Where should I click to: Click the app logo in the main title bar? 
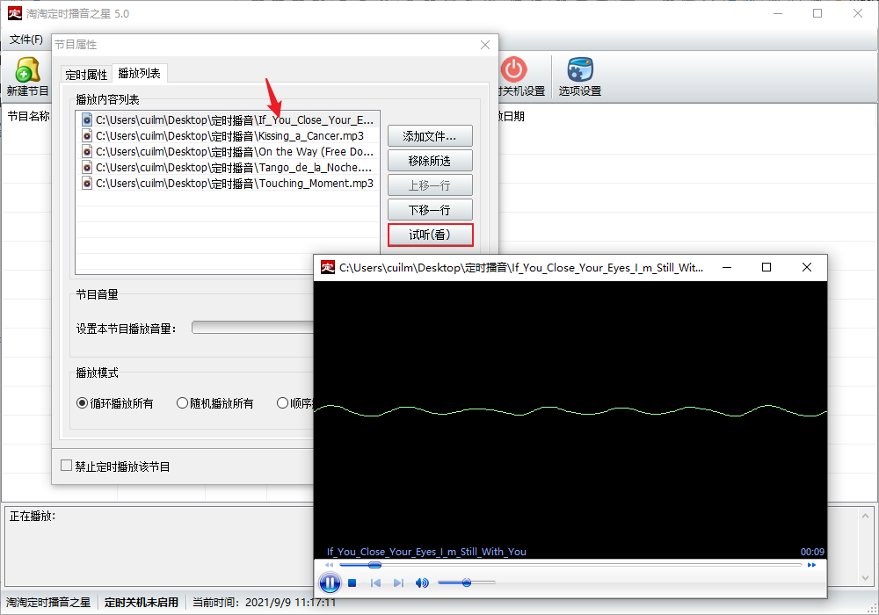tap(15, 13)
